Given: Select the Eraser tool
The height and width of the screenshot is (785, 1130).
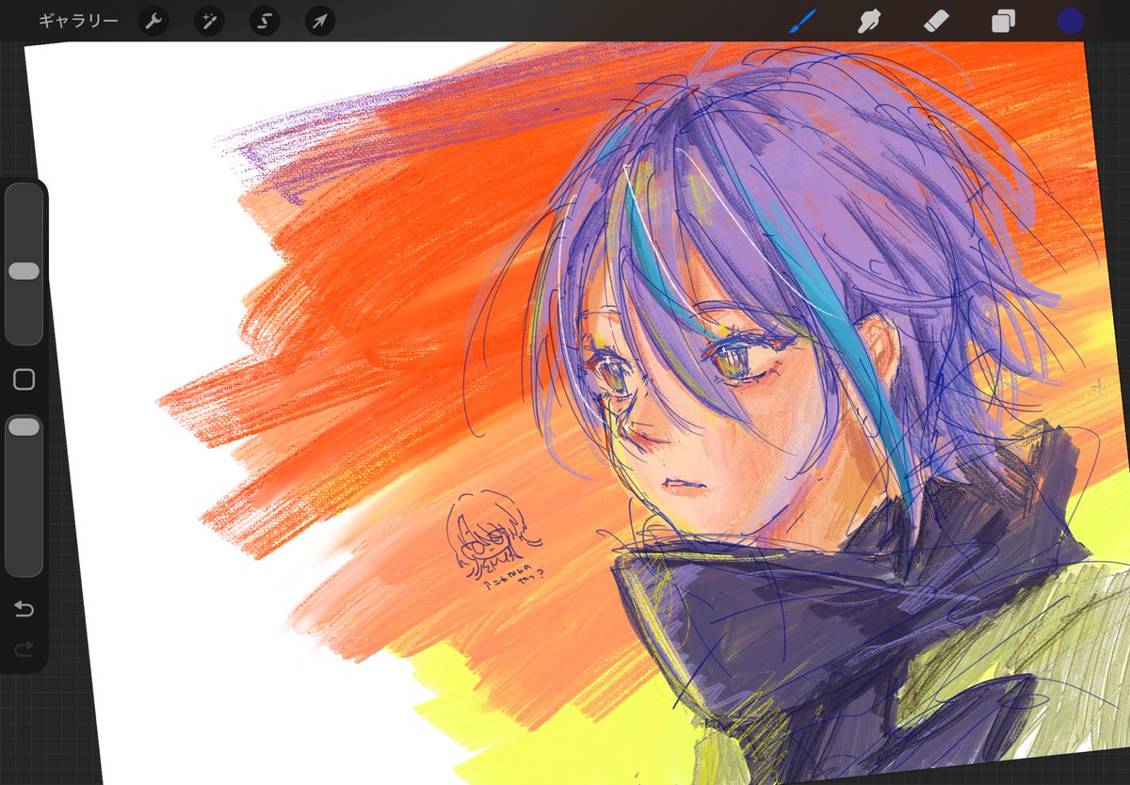Looking at the screenshot, I should tap(936, 21).
